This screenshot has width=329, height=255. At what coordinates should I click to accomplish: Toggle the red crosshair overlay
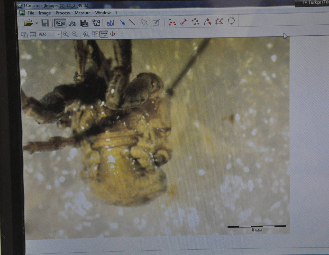[113, 34]
